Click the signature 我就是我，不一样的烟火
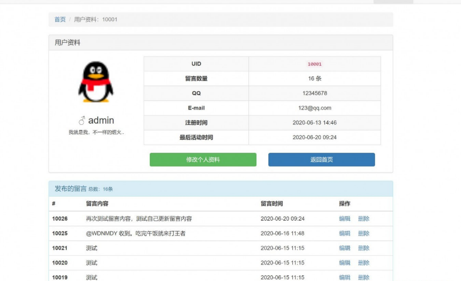The image size is (461, 281). (x=96, y=132)
